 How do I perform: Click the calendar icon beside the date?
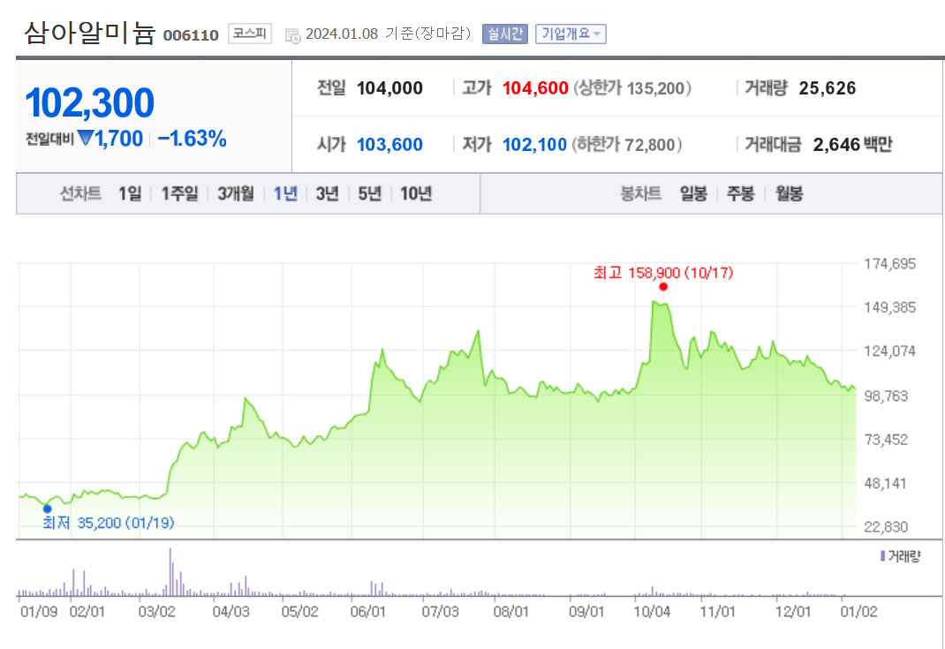point(293,35)
